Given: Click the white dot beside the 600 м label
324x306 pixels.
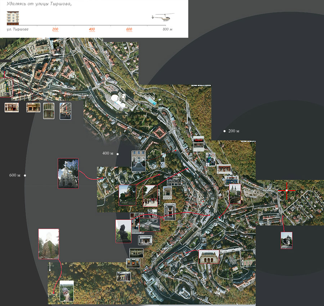Looking at the screenshot, I should point(24,175).
